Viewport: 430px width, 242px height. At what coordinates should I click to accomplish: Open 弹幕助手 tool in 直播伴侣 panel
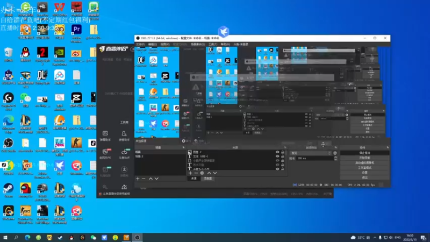(x=105, y=136)
